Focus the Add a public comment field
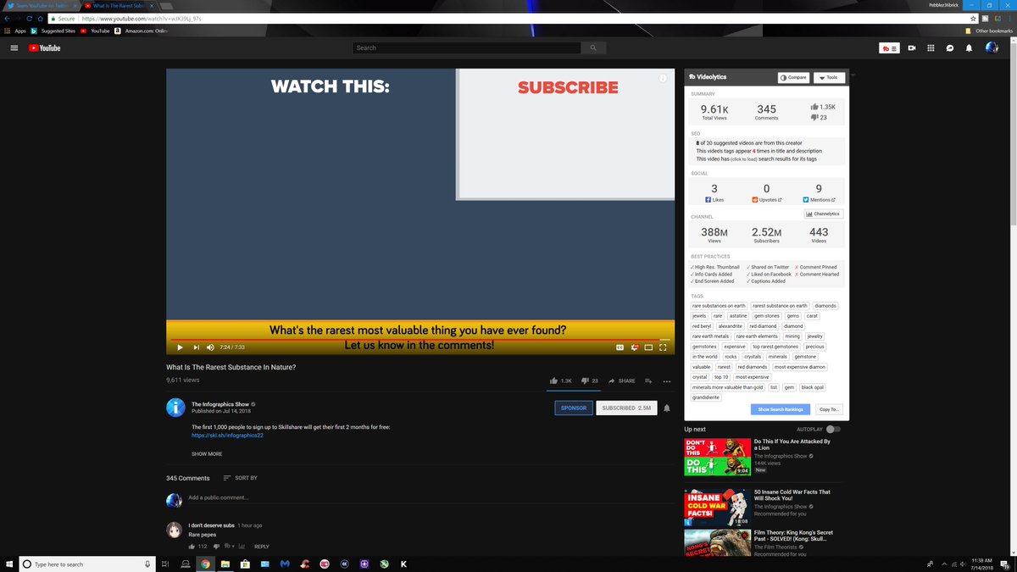The image size is (1017, 572). coord(431,497)
